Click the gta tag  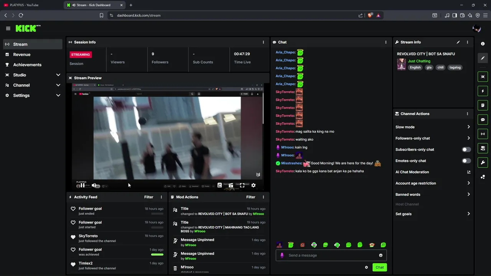click(x=429, y=67)
